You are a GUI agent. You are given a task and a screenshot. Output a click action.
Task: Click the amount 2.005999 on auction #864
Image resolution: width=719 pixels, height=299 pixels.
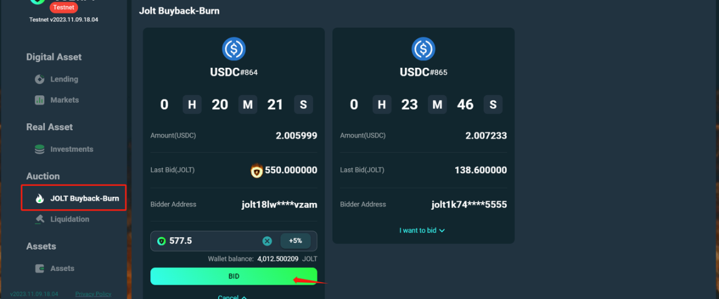(296, 136)
